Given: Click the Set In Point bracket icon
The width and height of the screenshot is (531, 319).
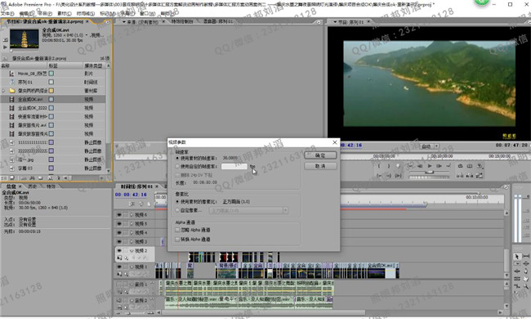Looking at the screenshot, I should pyautogui.click(x=379, y=166).
